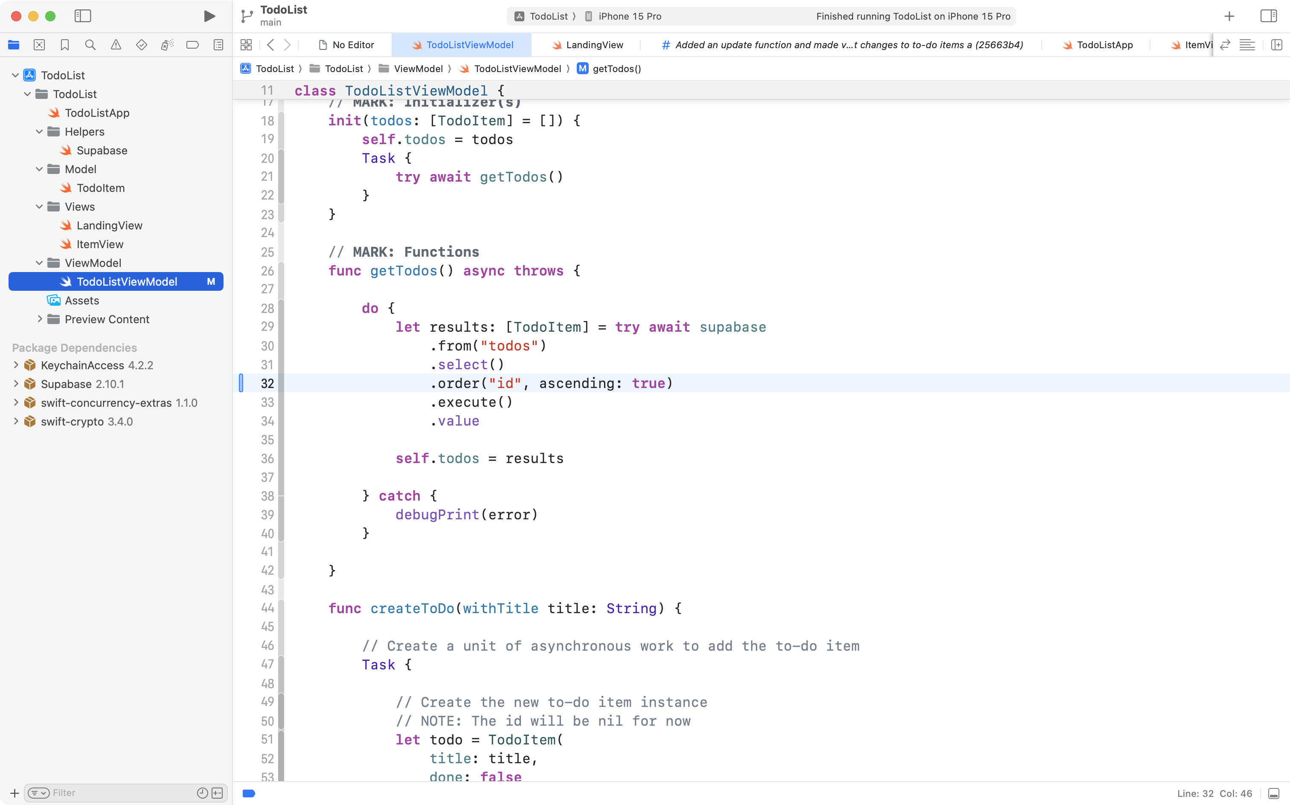Open the Bookmark navigator
Image resolution: width=1290 pixels, height=805 pixels.
[64, 45]
